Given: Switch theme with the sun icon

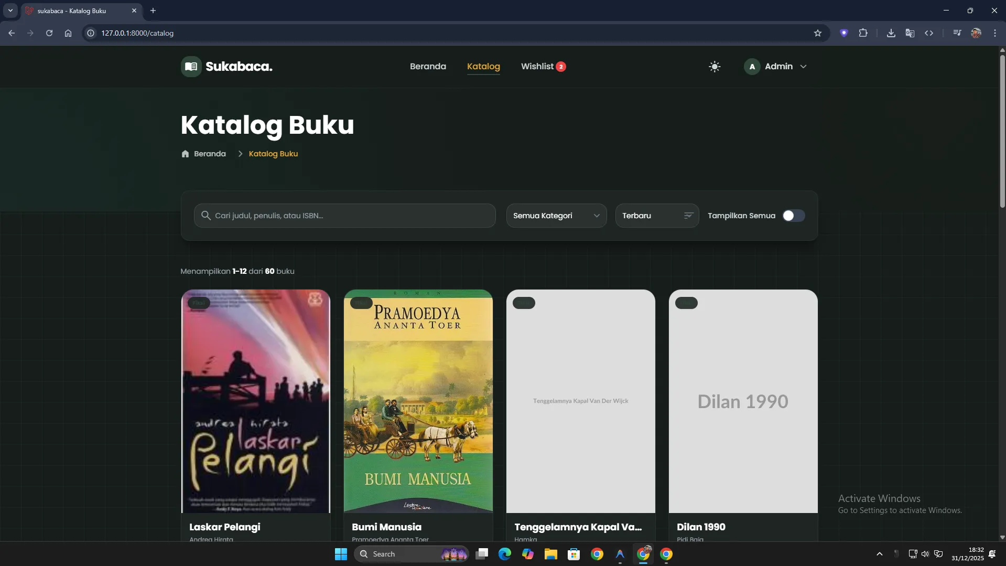Looking at the screenshot, I should (714, 67).
